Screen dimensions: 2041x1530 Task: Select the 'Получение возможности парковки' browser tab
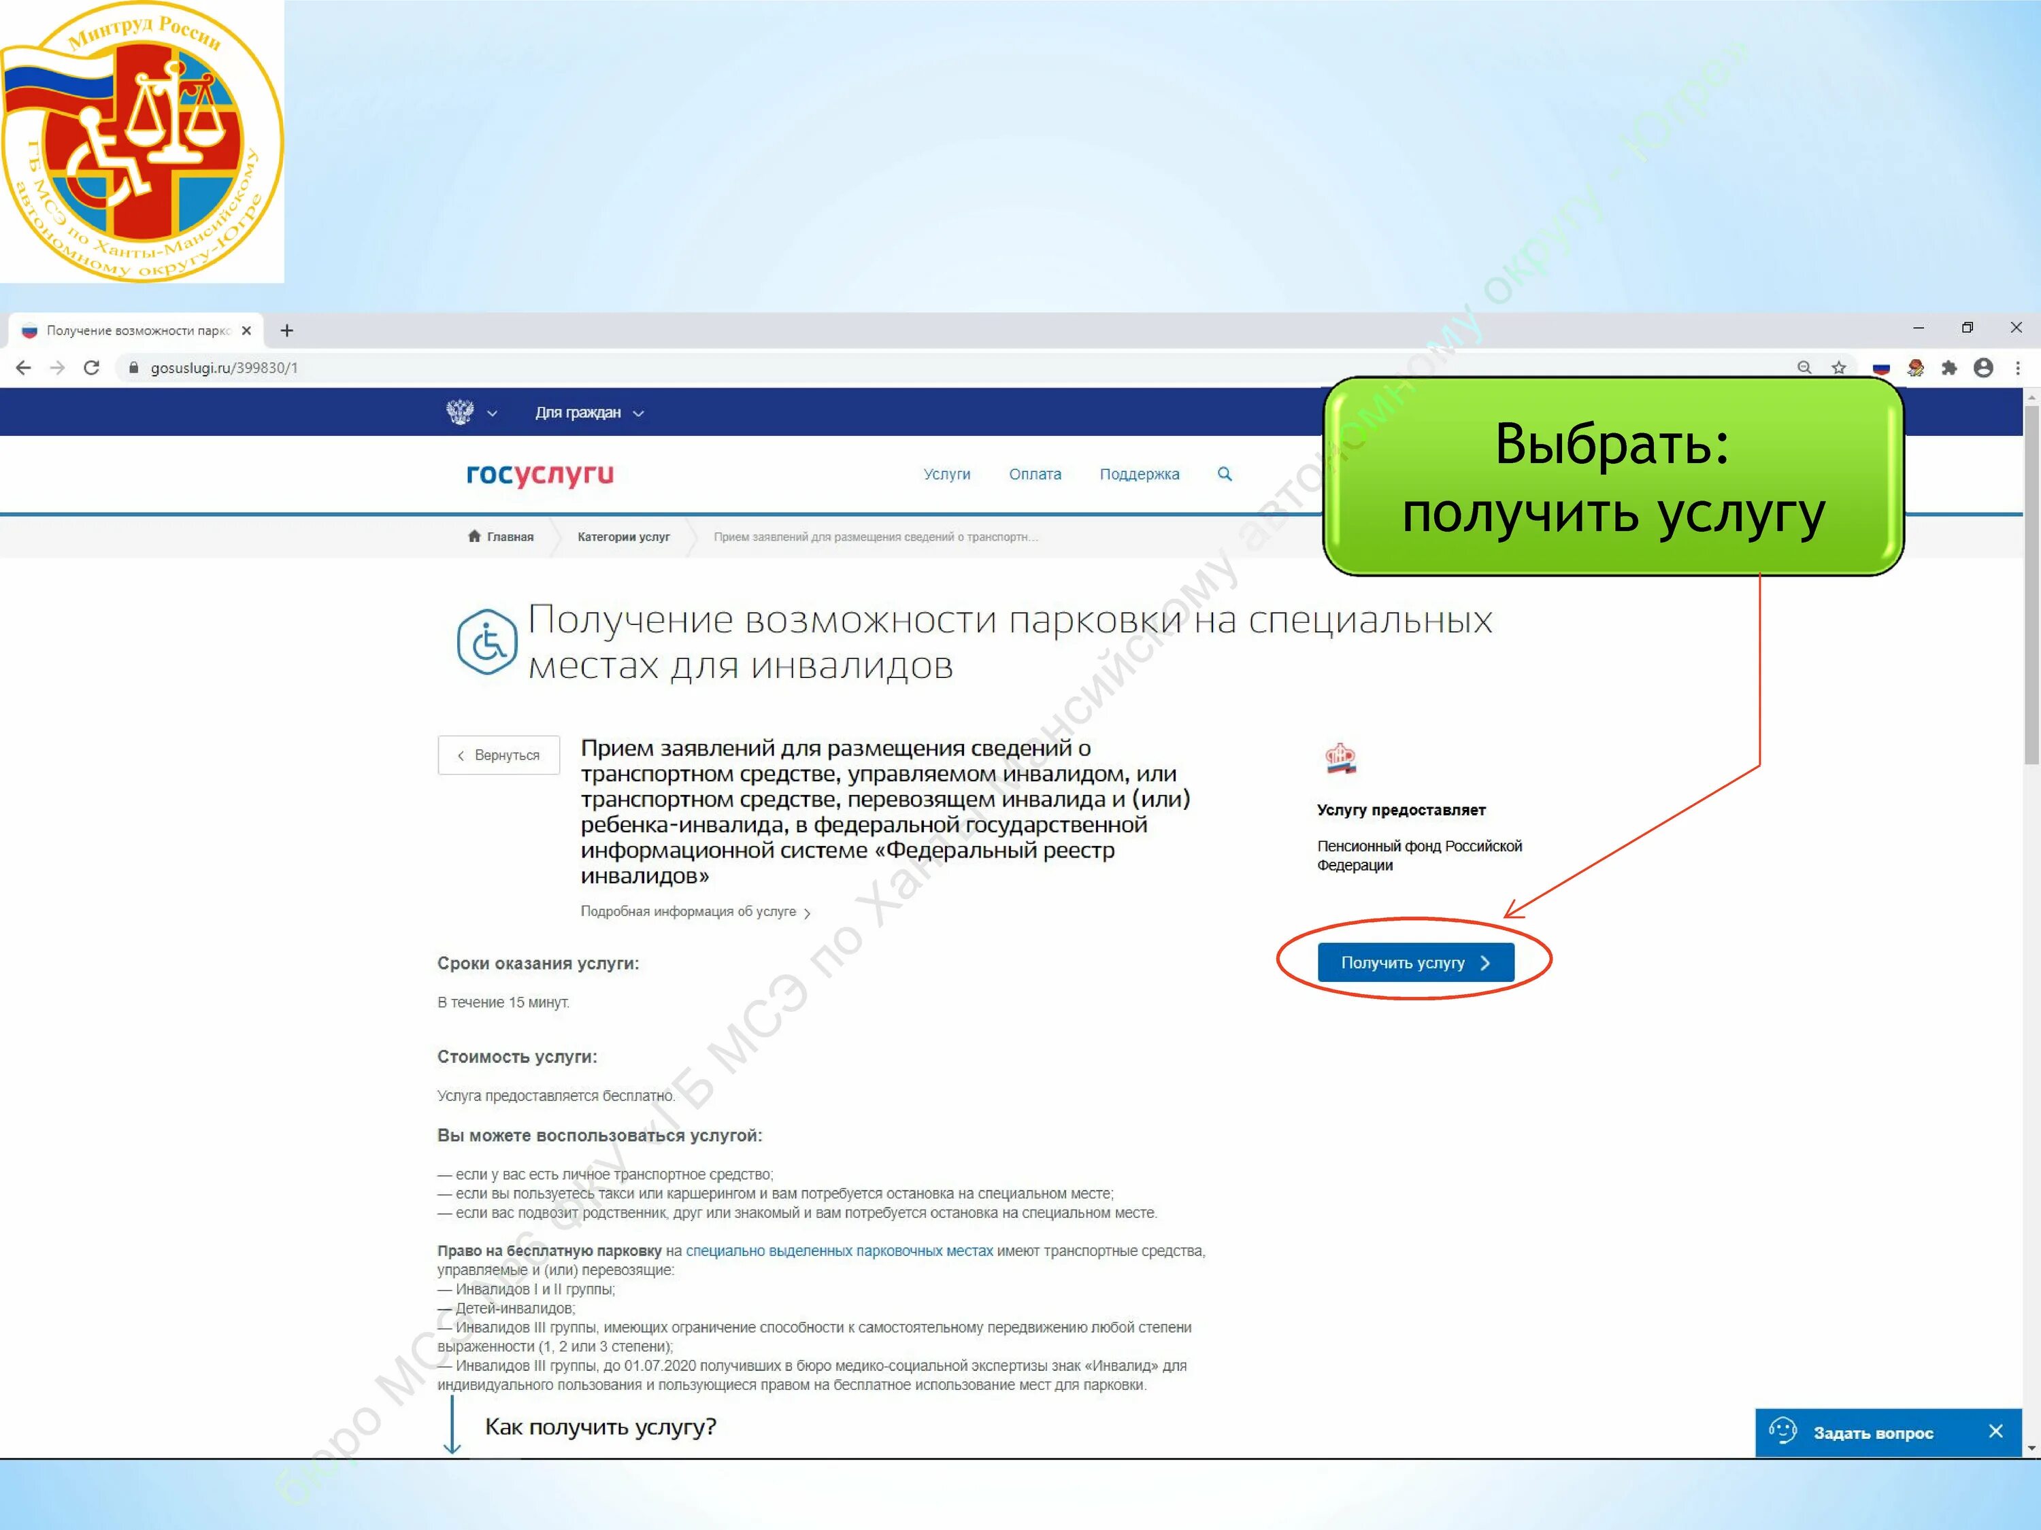137,330
